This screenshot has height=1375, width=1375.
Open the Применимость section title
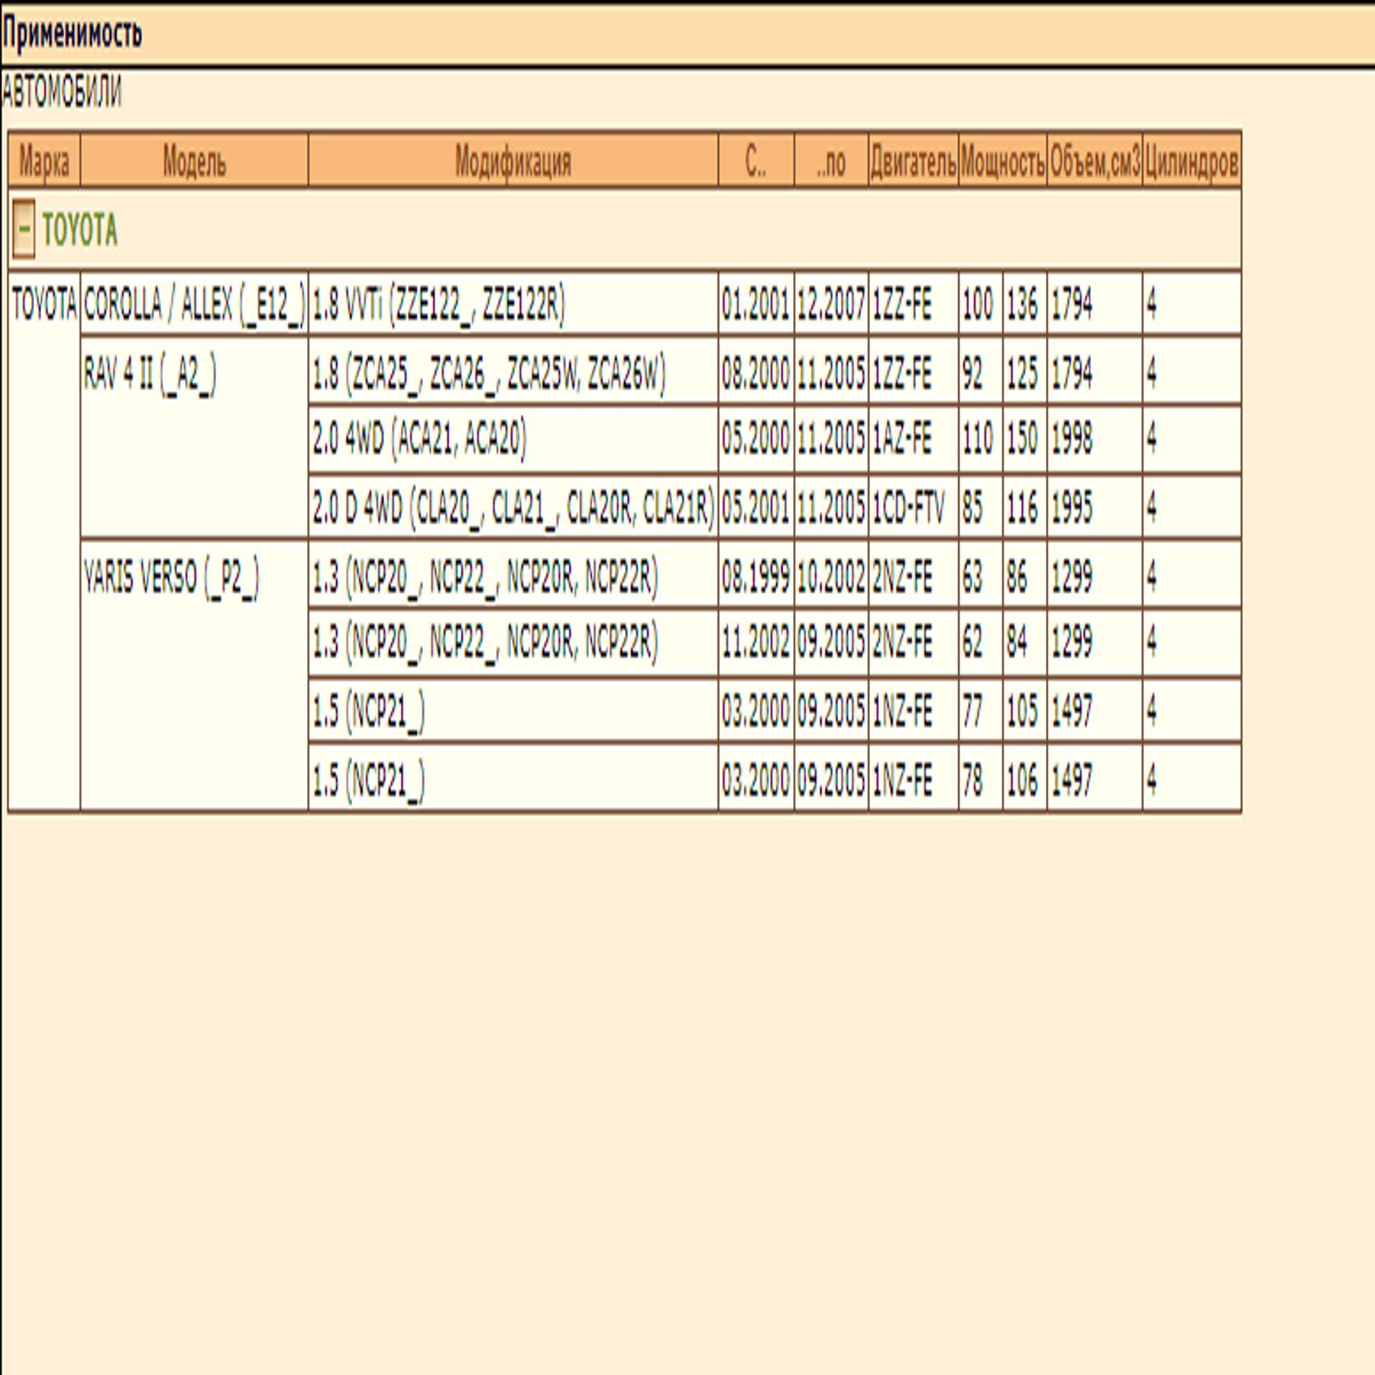72,33
